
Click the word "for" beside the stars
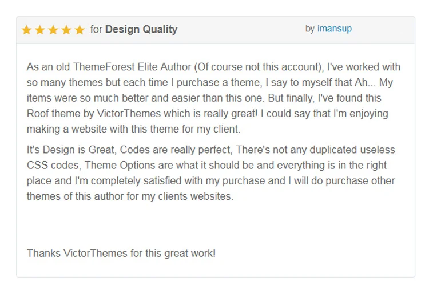(x=96, y=29)
